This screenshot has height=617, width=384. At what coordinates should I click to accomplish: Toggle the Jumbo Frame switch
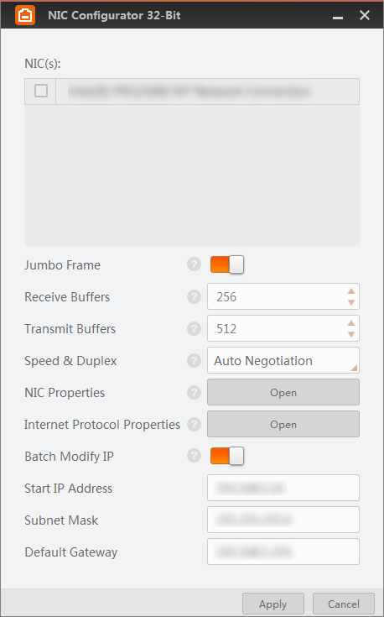[x=227, y=264]
